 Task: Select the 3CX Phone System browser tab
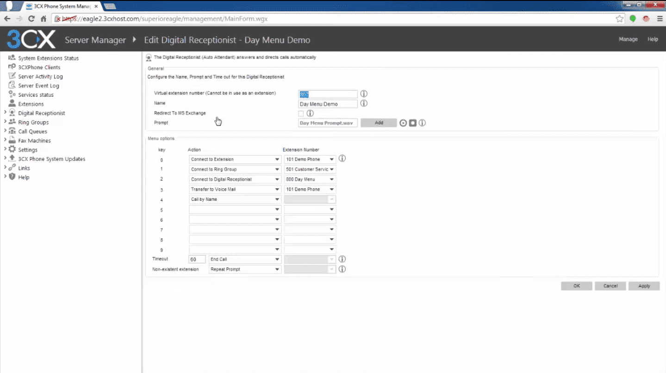coord(62,6)
